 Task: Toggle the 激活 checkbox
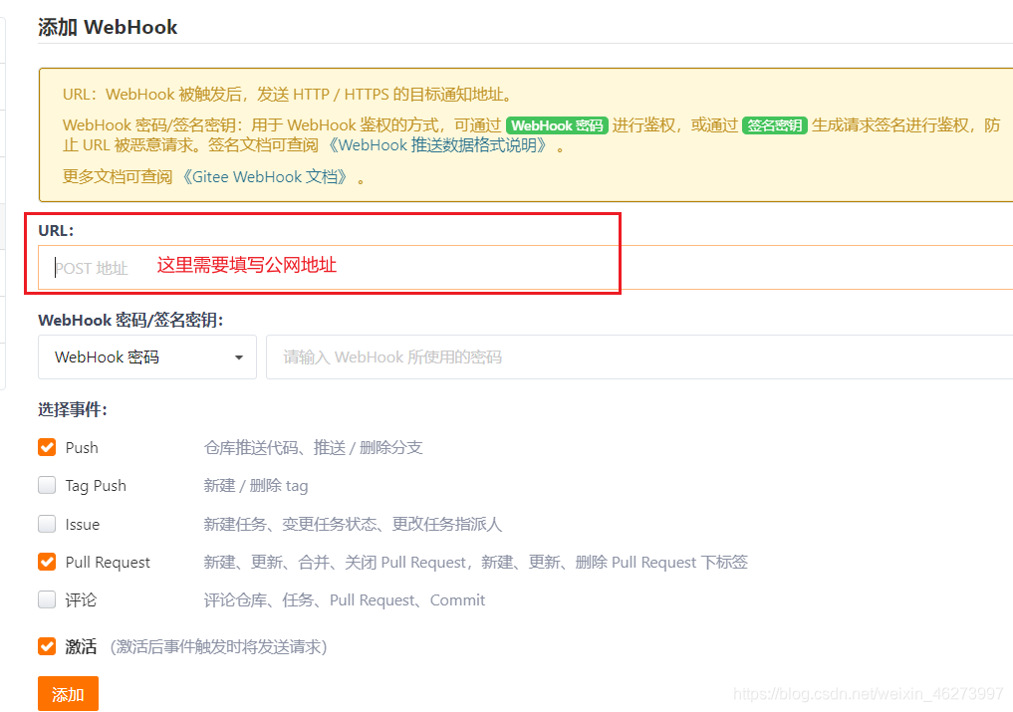click(47, 646)
